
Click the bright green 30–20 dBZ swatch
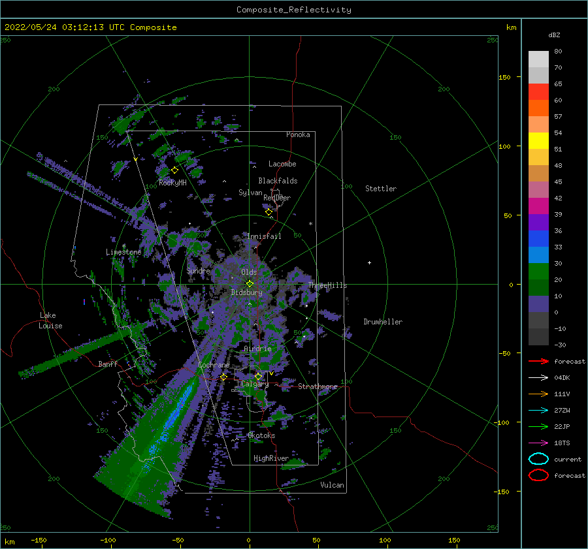(538, 272)
